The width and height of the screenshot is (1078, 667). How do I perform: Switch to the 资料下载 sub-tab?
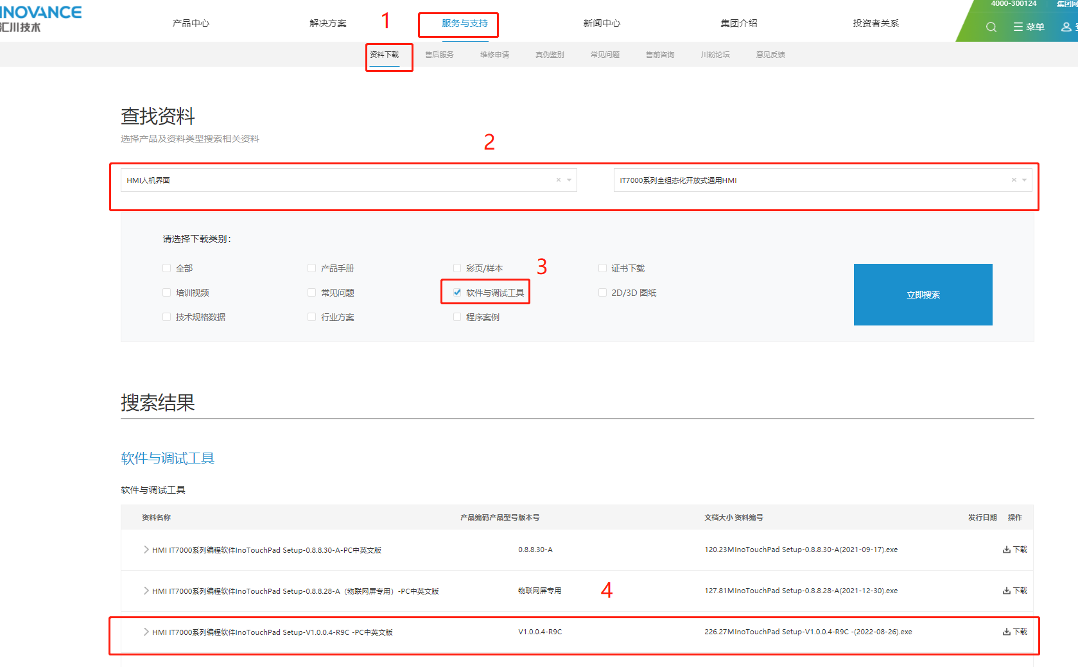click(x=385, y=55)
